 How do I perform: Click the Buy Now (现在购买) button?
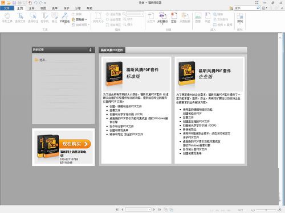[75, 144]
